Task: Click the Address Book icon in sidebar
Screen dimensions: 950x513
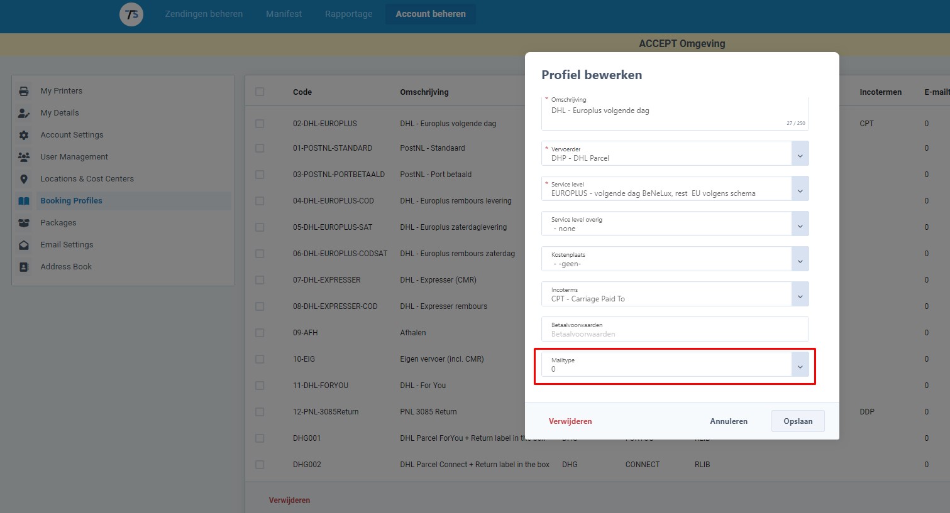Action: click(x=24, y=267)
